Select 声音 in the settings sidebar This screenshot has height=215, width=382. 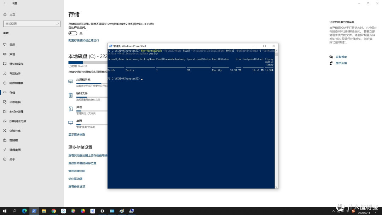tap(12, 54)
